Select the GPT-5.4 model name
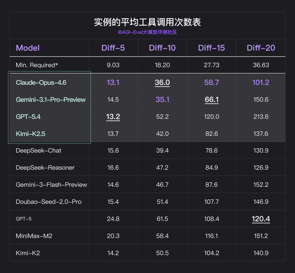 (x=28, y=117)
